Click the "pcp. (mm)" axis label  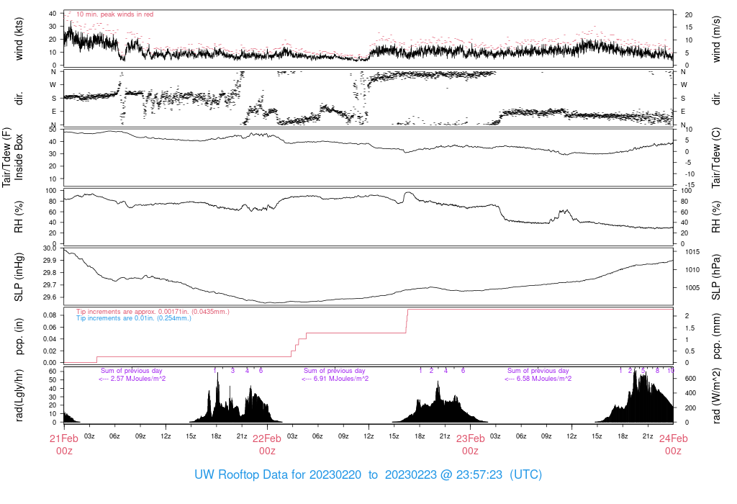(716, 336)
